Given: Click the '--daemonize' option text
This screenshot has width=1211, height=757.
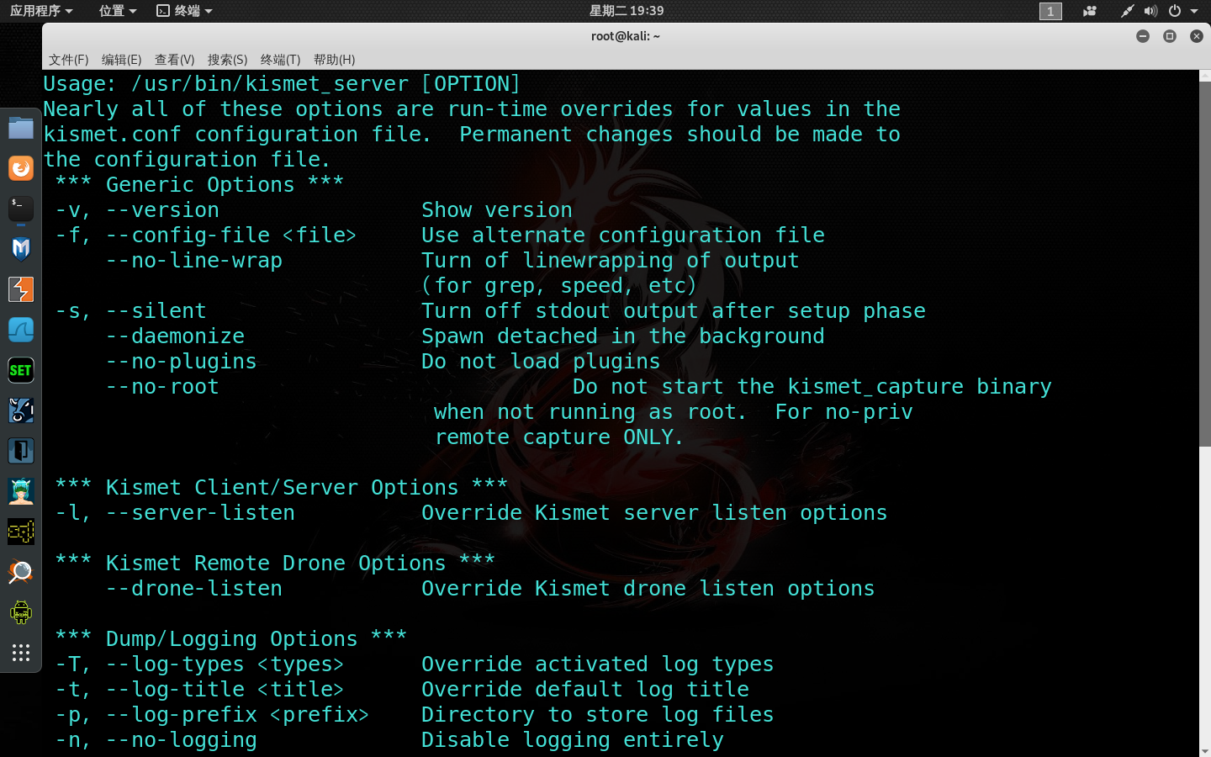Looking at the screenshot, I should pyautogui.click(x=175, y=336).
